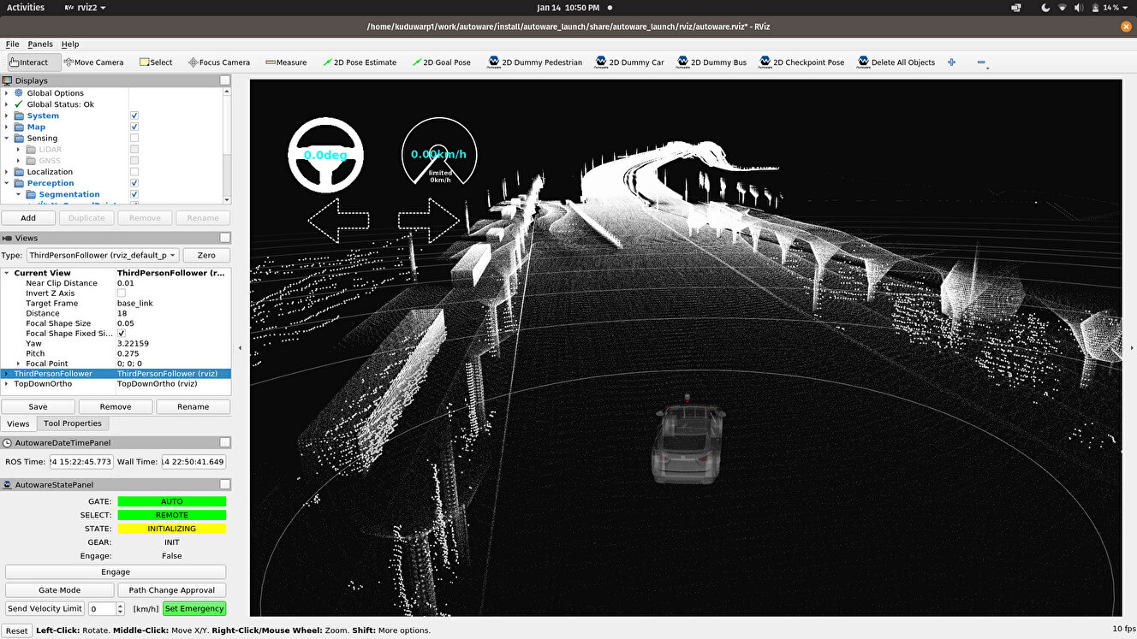Click the Displays panel monitor icon

(9, 80)
